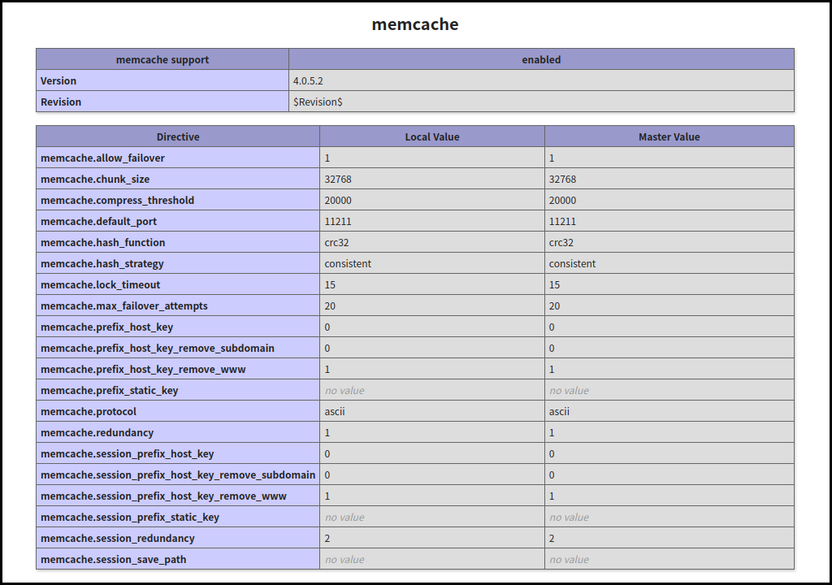Click the master value consistent

[x=572, y=264]
